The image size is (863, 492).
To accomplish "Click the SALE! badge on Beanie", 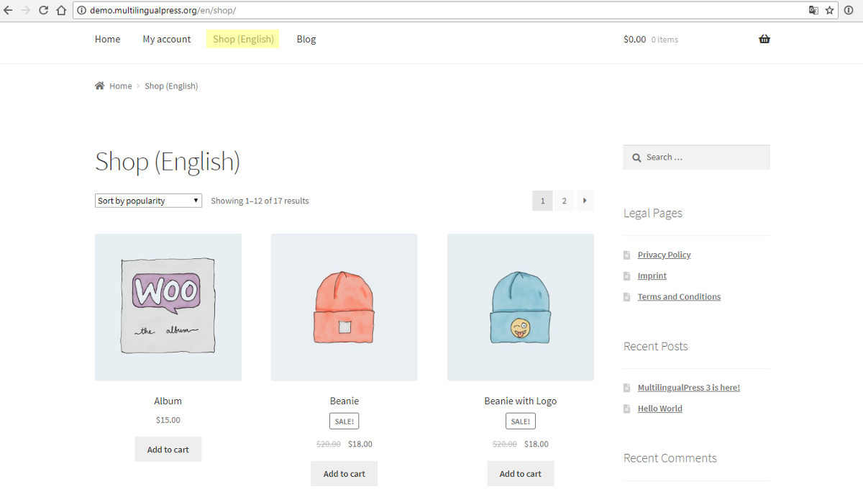I will coord(344,421).
